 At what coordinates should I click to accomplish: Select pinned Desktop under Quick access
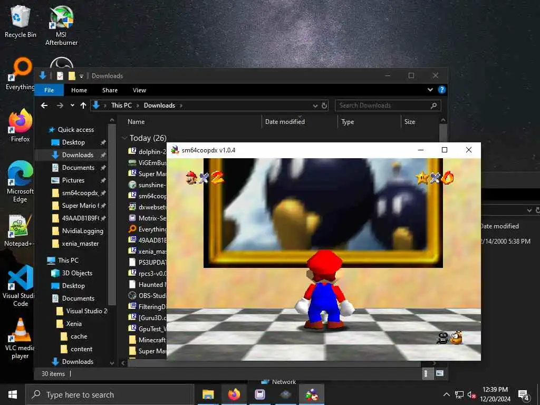(73, 142)
